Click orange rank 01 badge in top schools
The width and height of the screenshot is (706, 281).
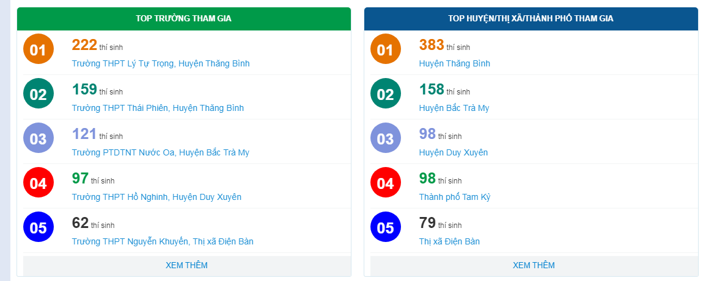point(39,49)
